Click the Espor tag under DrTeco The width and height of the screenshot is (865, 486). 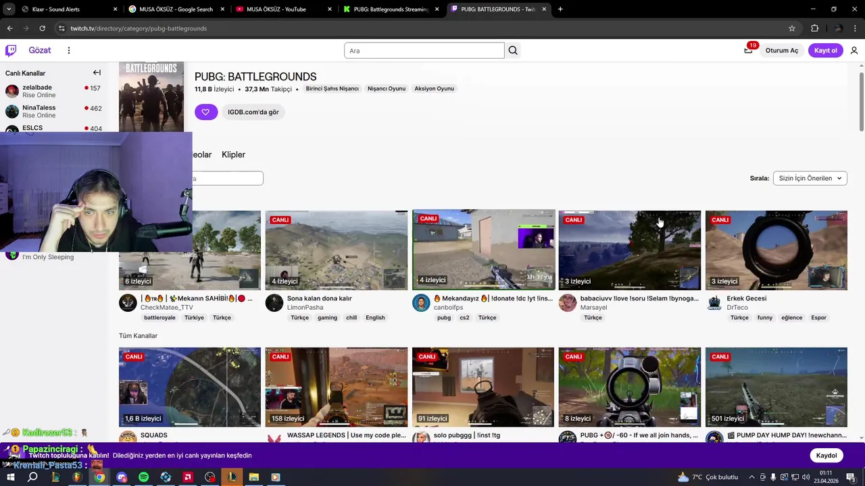pos(819,318)
